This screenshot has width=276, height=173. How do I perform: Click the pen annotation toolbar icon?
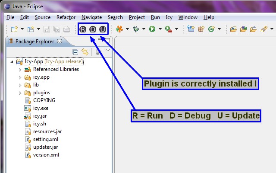[263, 29]
